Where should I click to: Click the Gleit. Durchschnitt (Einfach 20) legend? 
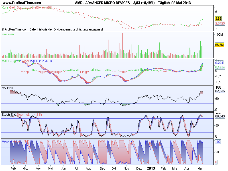tap(30, 7)
